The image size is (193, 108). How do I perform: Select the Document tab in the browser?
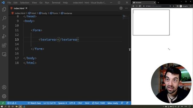coord(144,3)
